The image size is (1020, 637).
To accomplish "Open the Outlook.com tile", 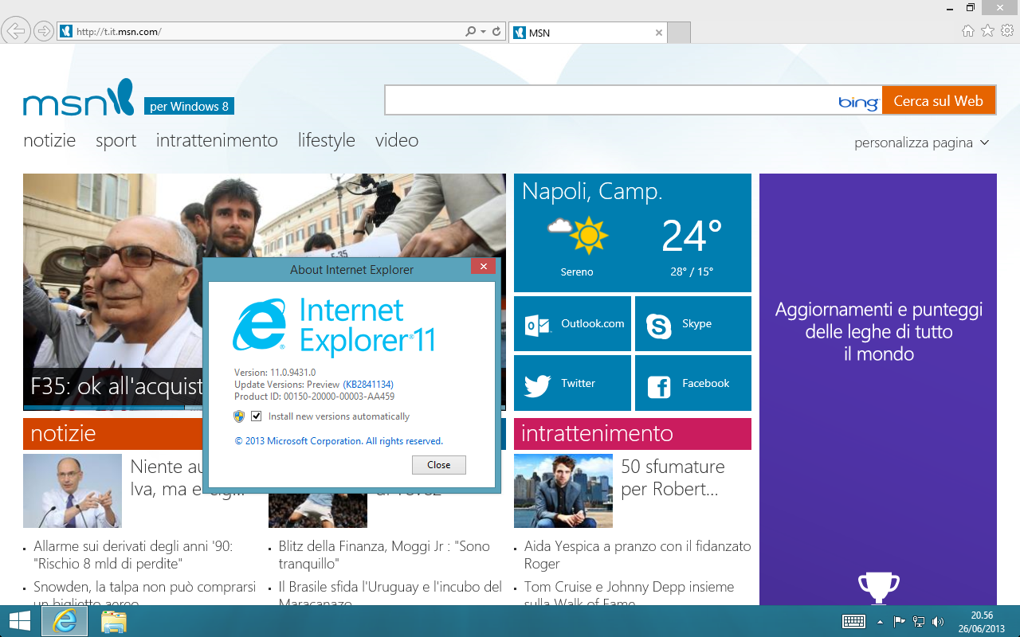I will coord(572,323).
